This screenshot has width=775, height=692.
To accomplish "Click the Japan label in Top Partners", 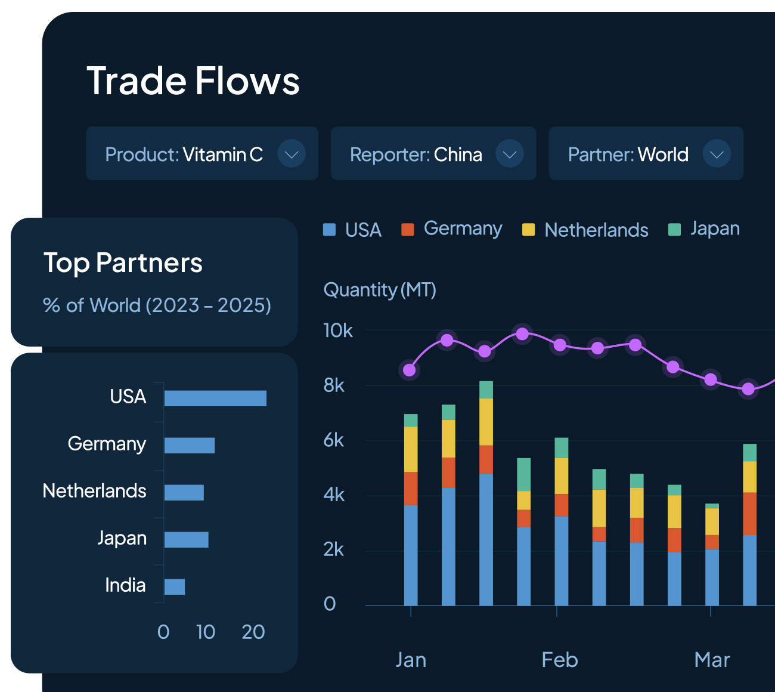I will (x=122, y=538).
